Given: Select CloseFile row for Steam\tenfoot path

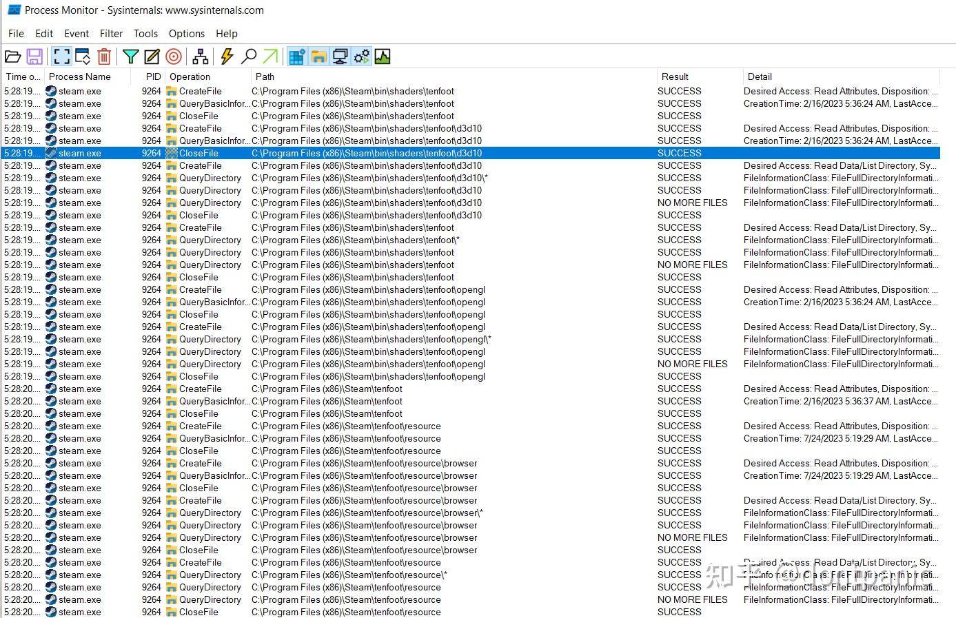Looking at the screenshot, I should tap(471, 413).
